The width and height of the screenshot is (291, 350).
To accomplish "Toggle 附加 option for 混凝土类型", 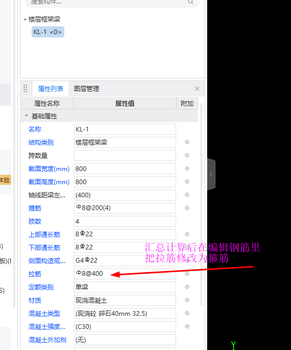I will (x=187, y=313).
